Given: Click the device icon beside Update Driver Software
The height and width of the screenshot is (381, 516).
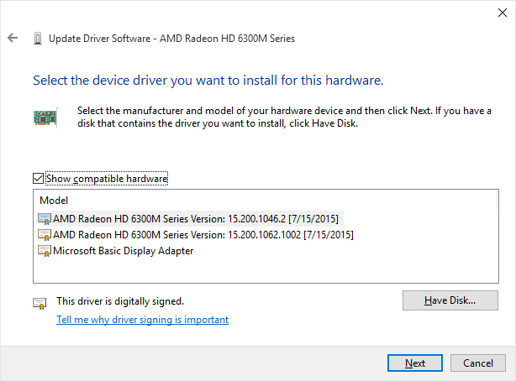Looking at the screenshot, I should (x=38, y=39).
